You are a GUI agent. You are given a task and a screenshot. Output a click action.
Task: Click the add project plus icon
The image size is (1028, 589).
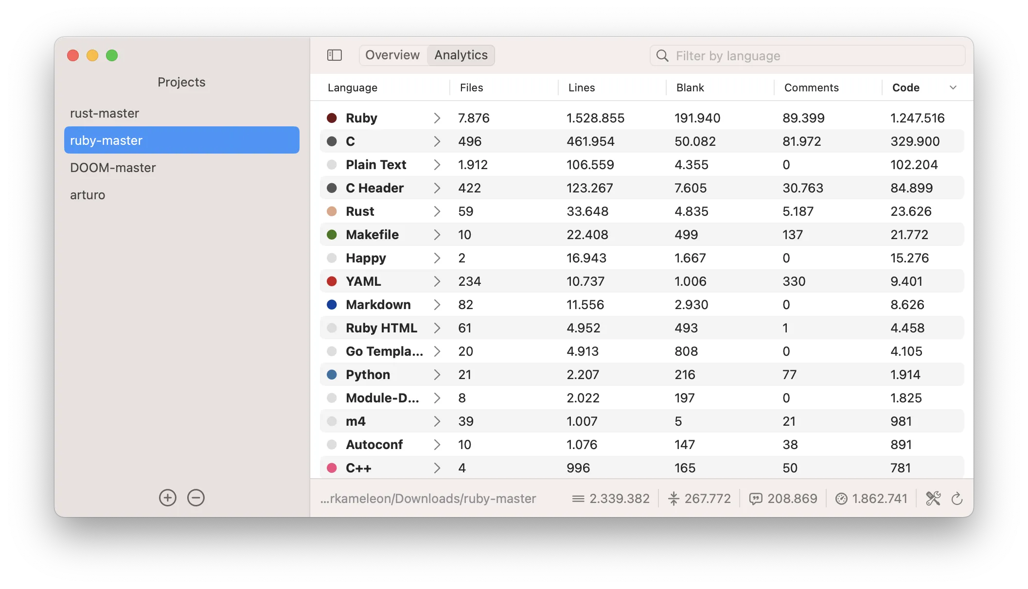[x=168, y=498]
